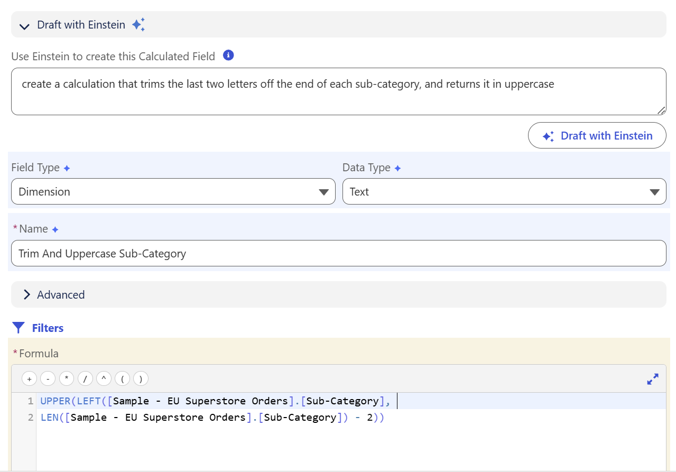Insert minus operator into formula

[x=48, y=378]
